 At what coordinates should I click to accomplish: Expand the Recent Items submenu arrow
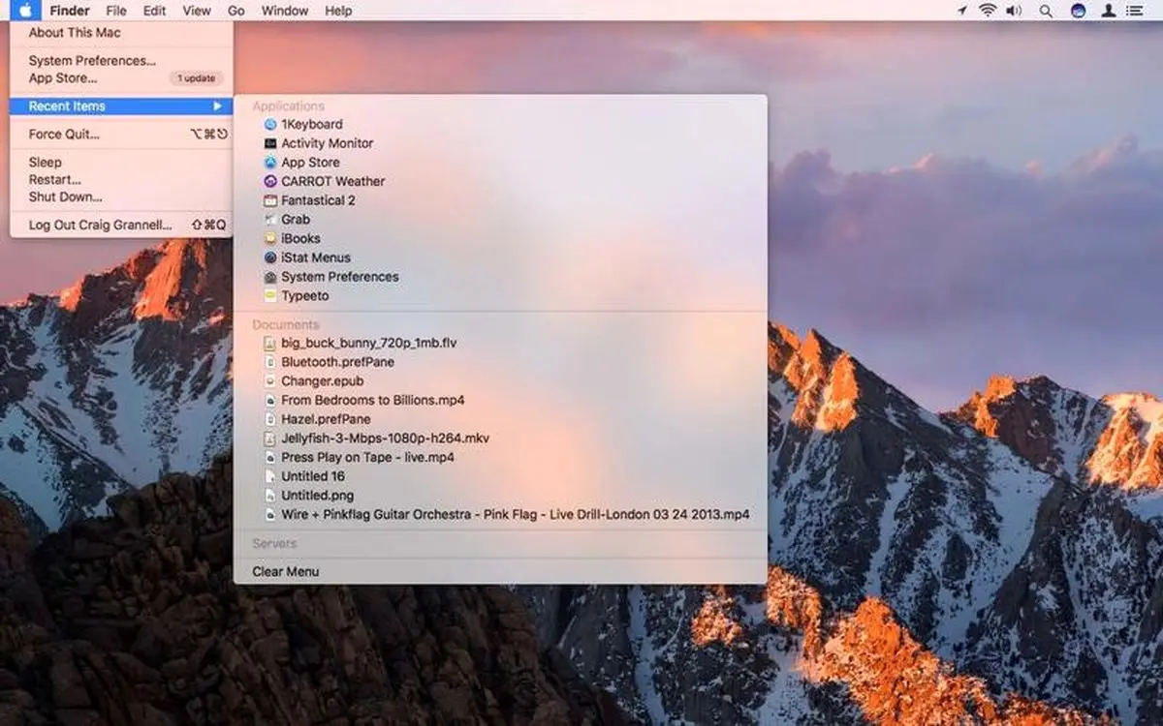(218, 106)
